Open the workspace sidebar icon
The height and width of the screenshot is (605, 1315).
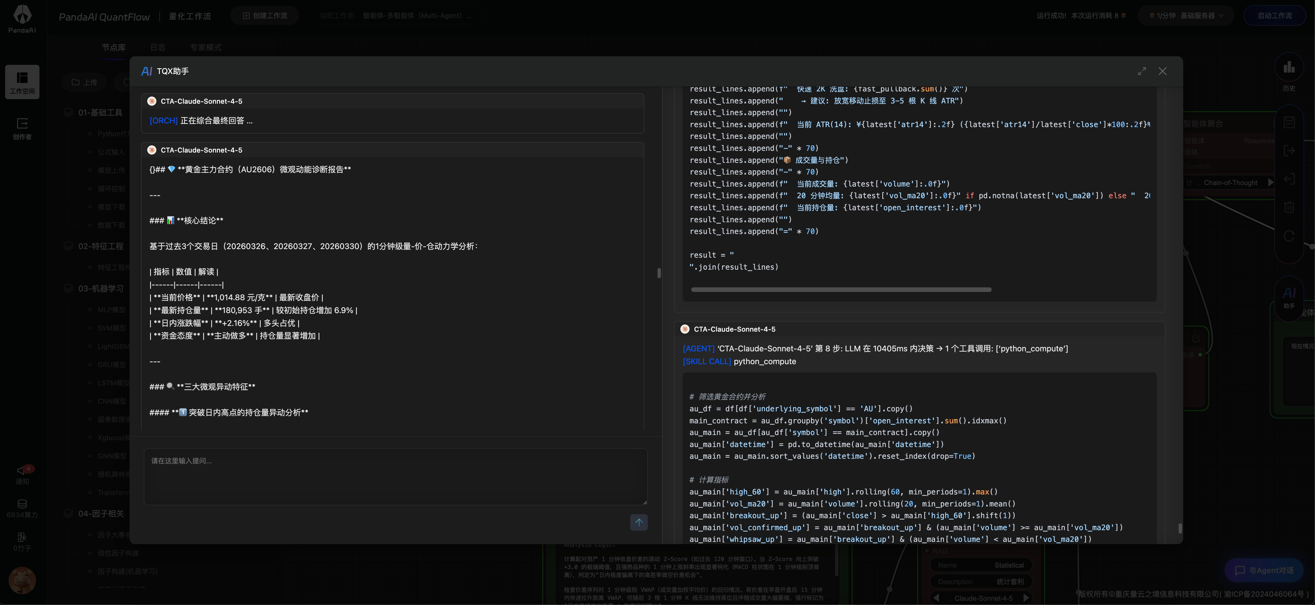click(x=22, y=82)
